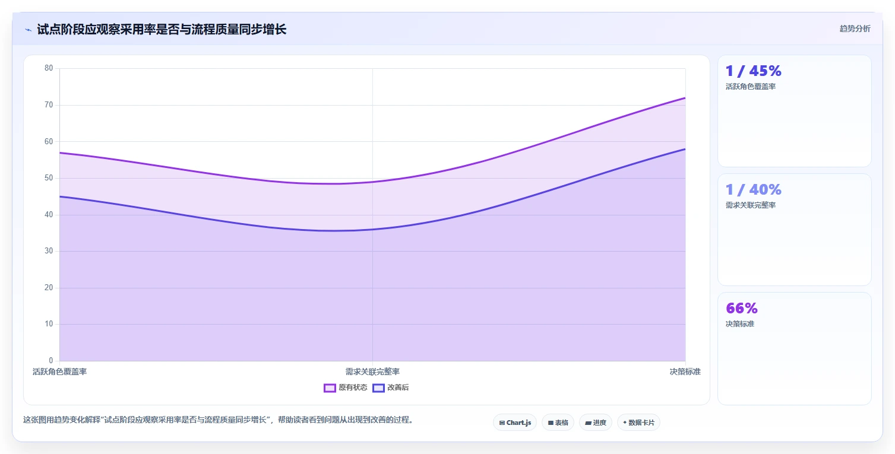This screenshot has width=895, height=454.
Task: Click the 趋势分析 label in header
Action: [855, 29]
